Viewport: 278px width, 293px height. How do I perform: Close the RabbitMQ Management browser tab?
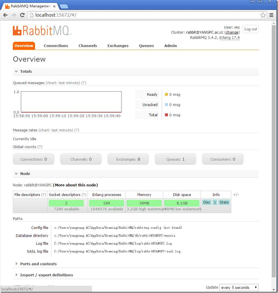(54, 6)
